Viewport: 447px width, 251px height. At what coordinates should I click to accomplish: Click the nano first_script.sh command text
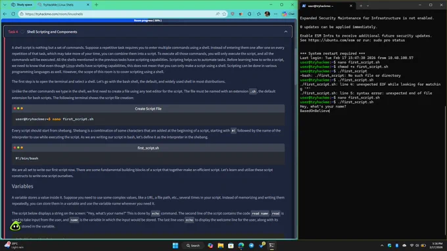coord(73,119)
